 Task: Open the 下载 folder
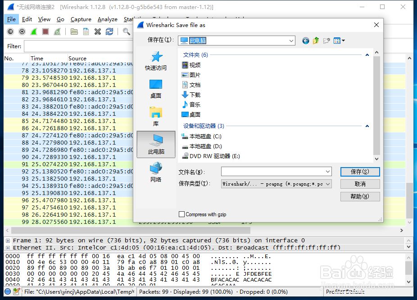point(191,95)
